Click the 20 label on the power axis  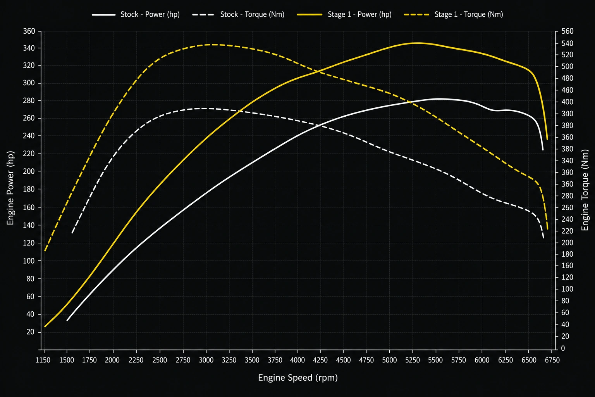31,332
